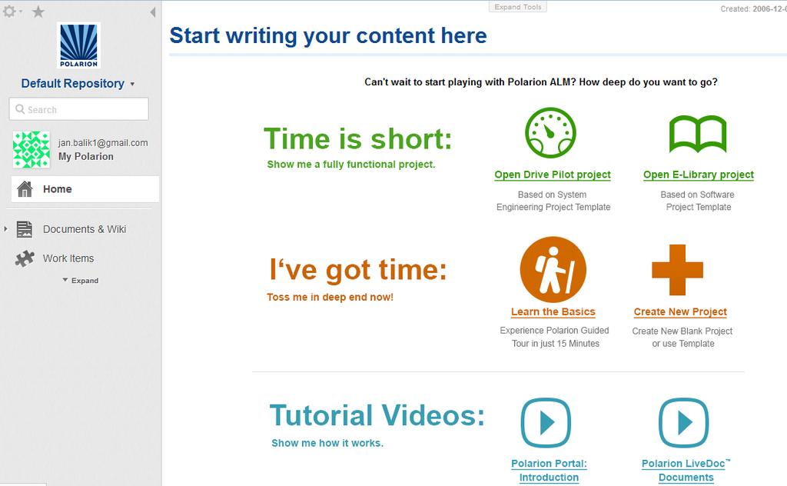Click jan.balik1@gmail.com user name
787x486 pixels.
pyautogui.click(x=103, y=142)
